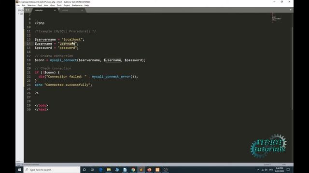Click "Connection failed: " string
Image resolution: width=309 pixels, height=173 pixels.
tap(66, 76)
